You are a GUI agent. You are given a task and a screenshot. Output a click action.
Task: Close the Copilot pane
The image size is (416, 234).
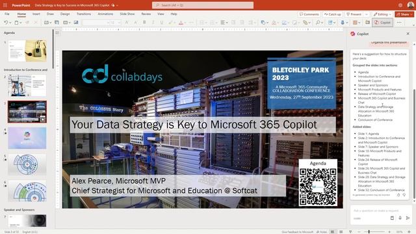tap(408, 34)
